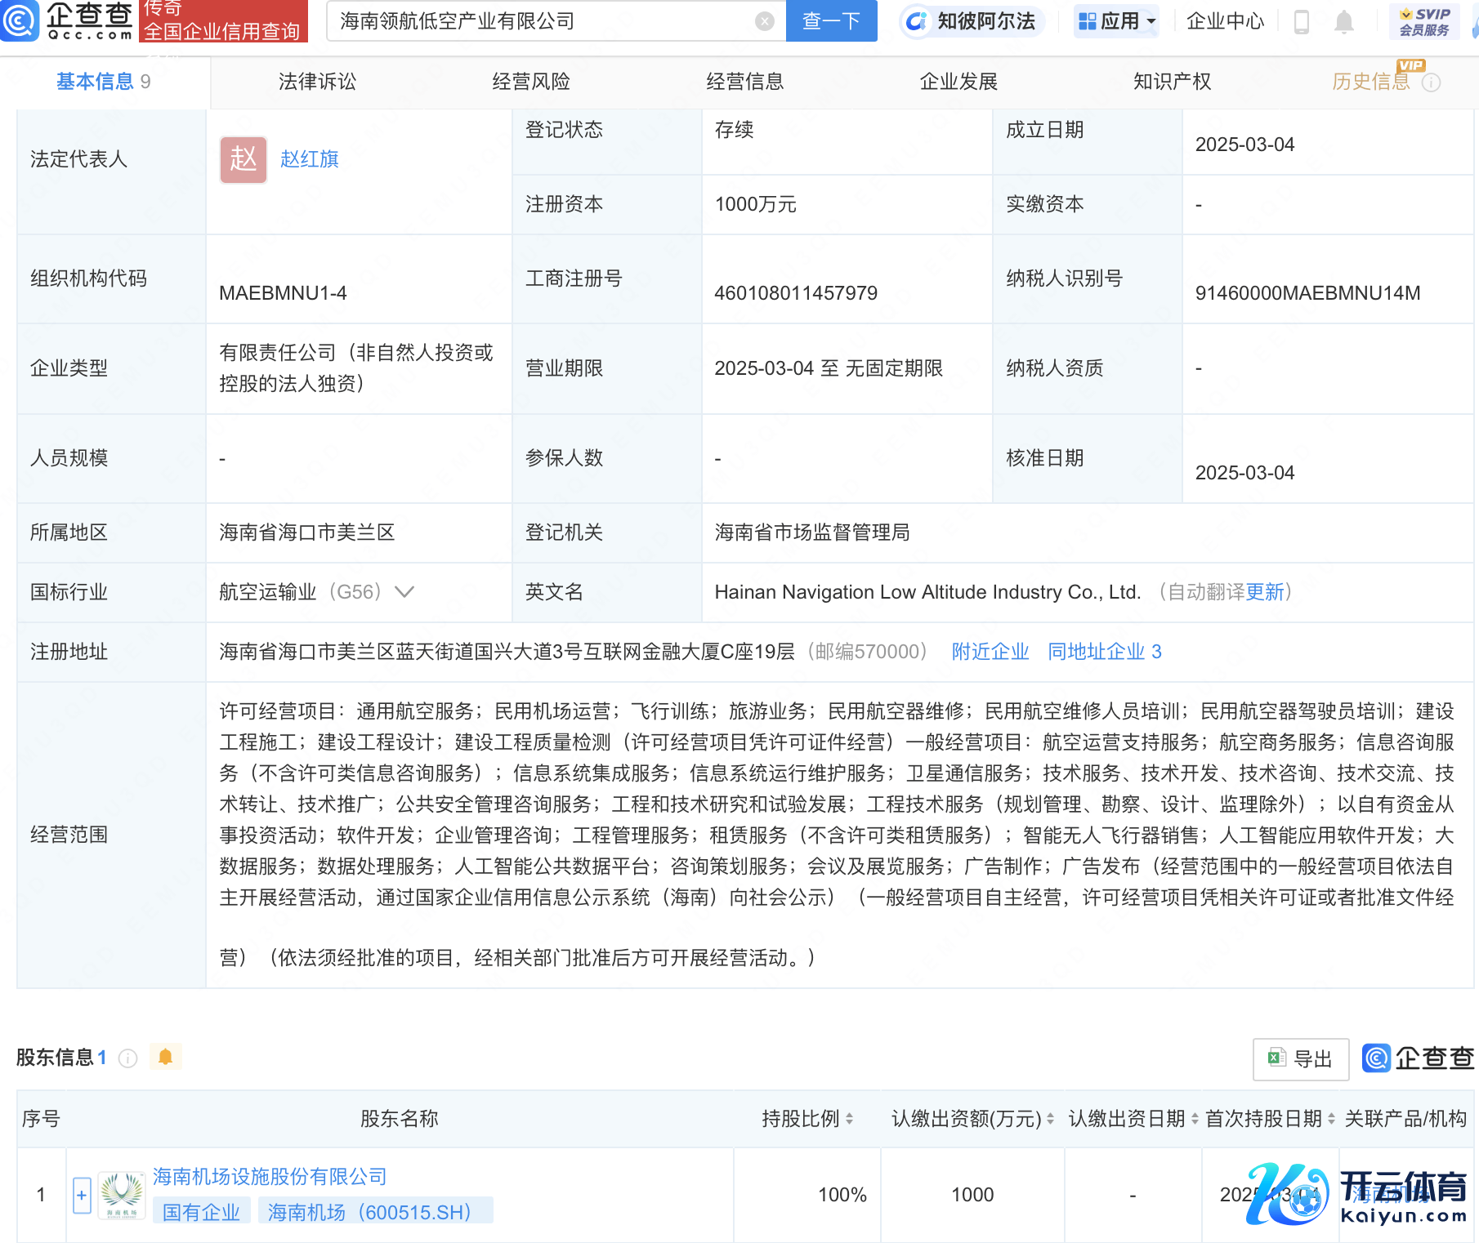Open 海南机场设施股份有限公司 shareholder link
Screen dimensions: 1479x1243
point(270,1177)
